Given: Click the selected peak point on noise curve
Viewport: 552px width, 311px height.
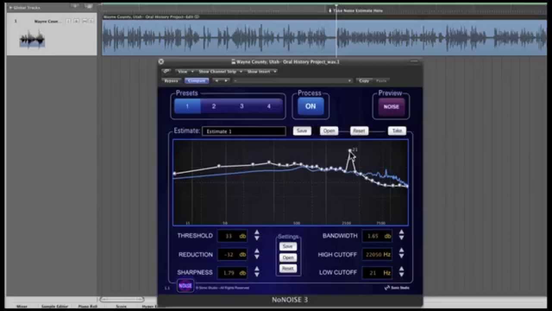Looking at the screenshot, I should coord(350,151).
